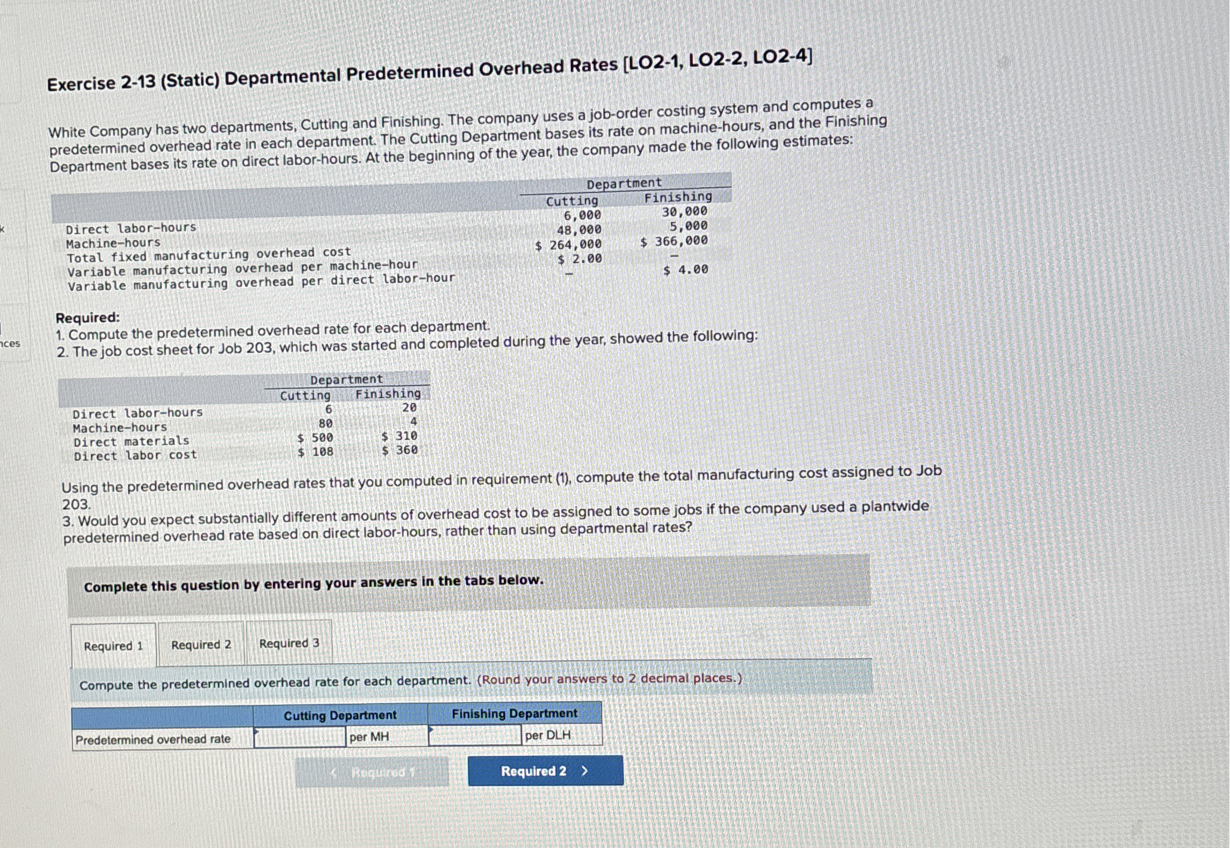This screenshot has width=1230, height=848.
Task: Click the Cutting Department rate input field
Action: click(300, 737)
